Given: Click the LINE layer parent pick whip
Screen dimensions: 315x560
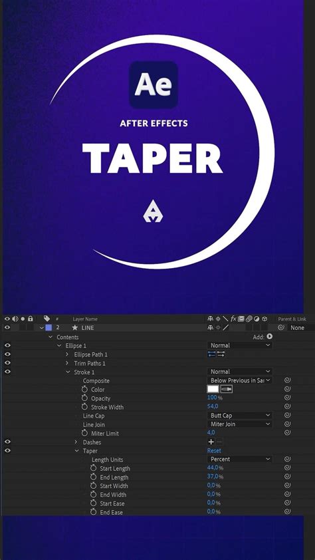Looking at the screenshot, I should [281, 327].
